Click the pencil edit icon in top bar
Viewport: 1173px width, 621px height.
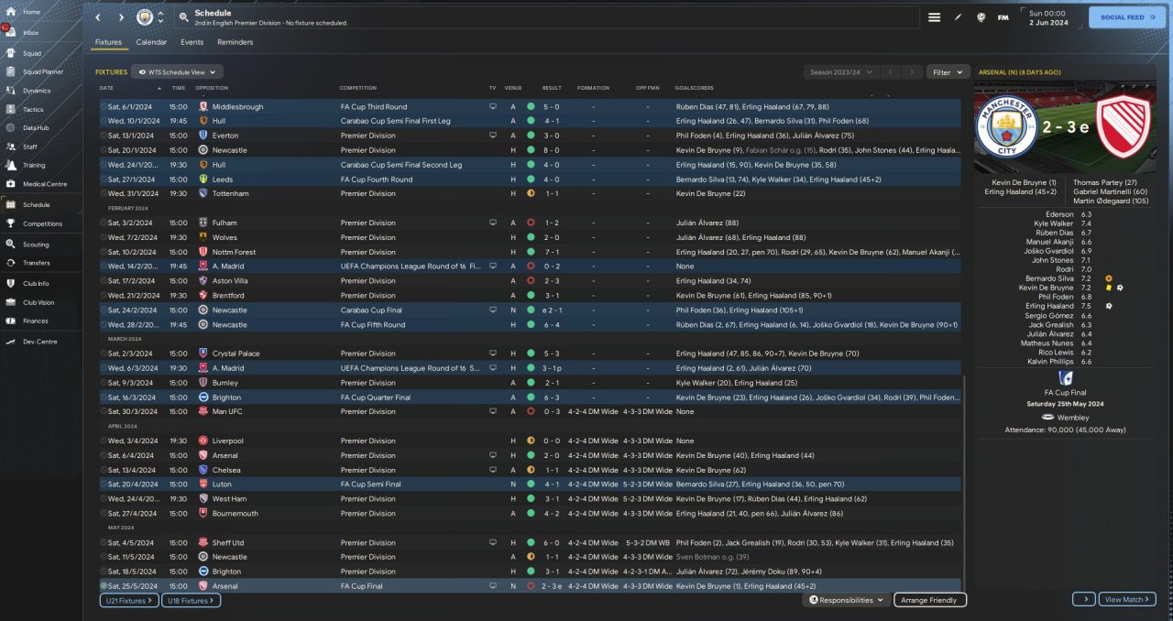[x=959, y=17]
